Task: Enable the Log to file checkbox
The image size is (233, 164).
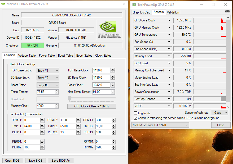Action: 135,113
